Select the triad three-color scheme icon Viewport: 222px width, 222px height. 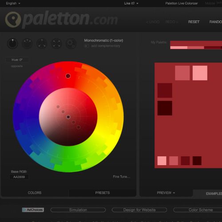[42, 44]
